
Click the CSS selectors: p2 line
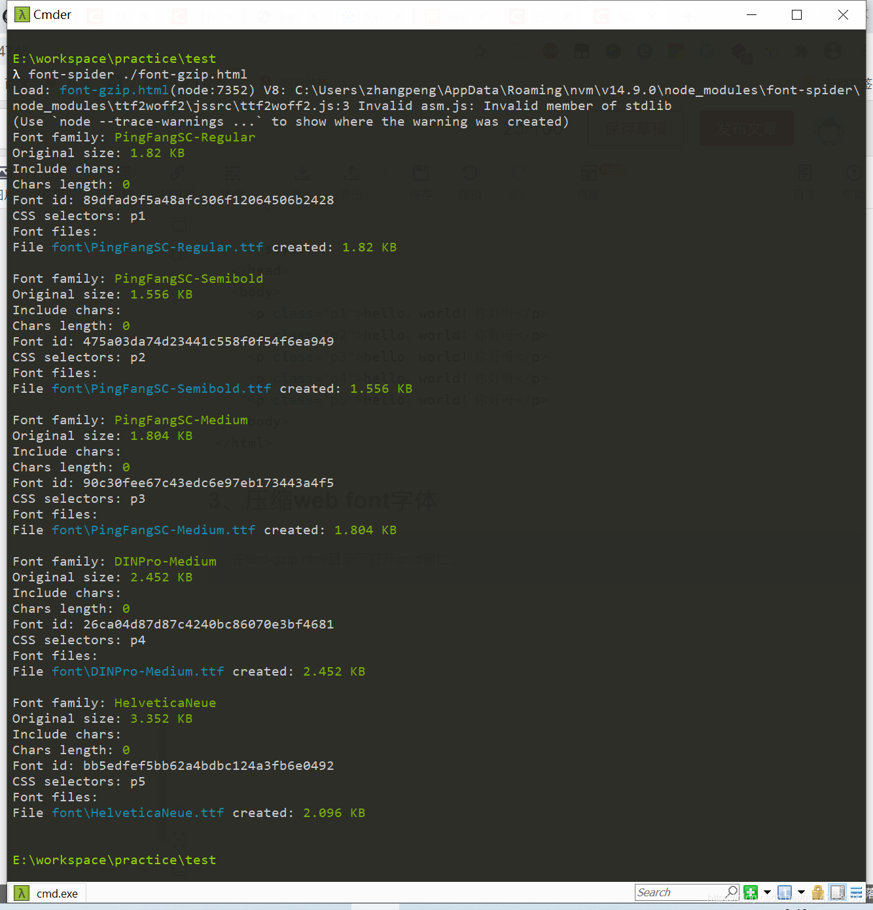pos(79,357)
